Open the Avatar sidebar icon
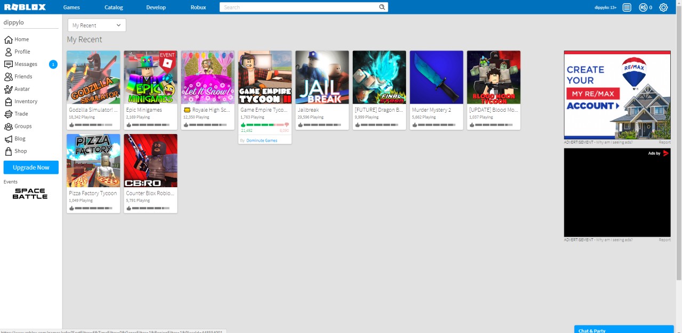Screen dimensions: 682x333 click(8, 89)
